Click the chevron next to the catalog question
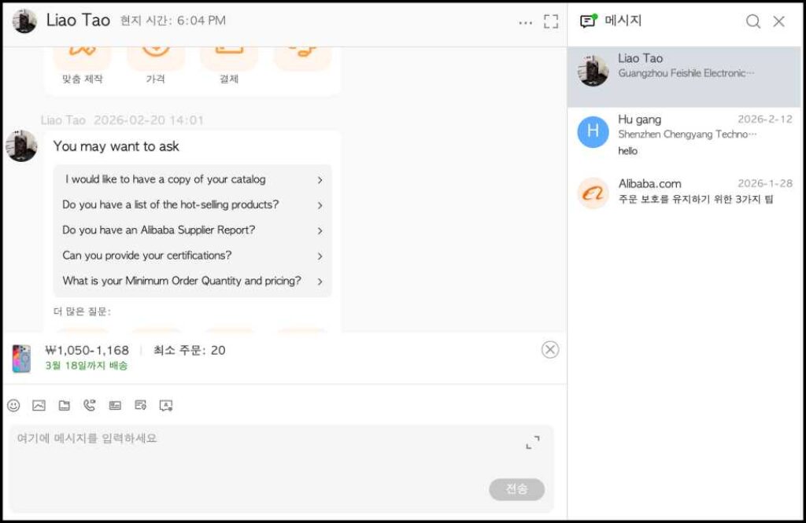 [320, 180]
